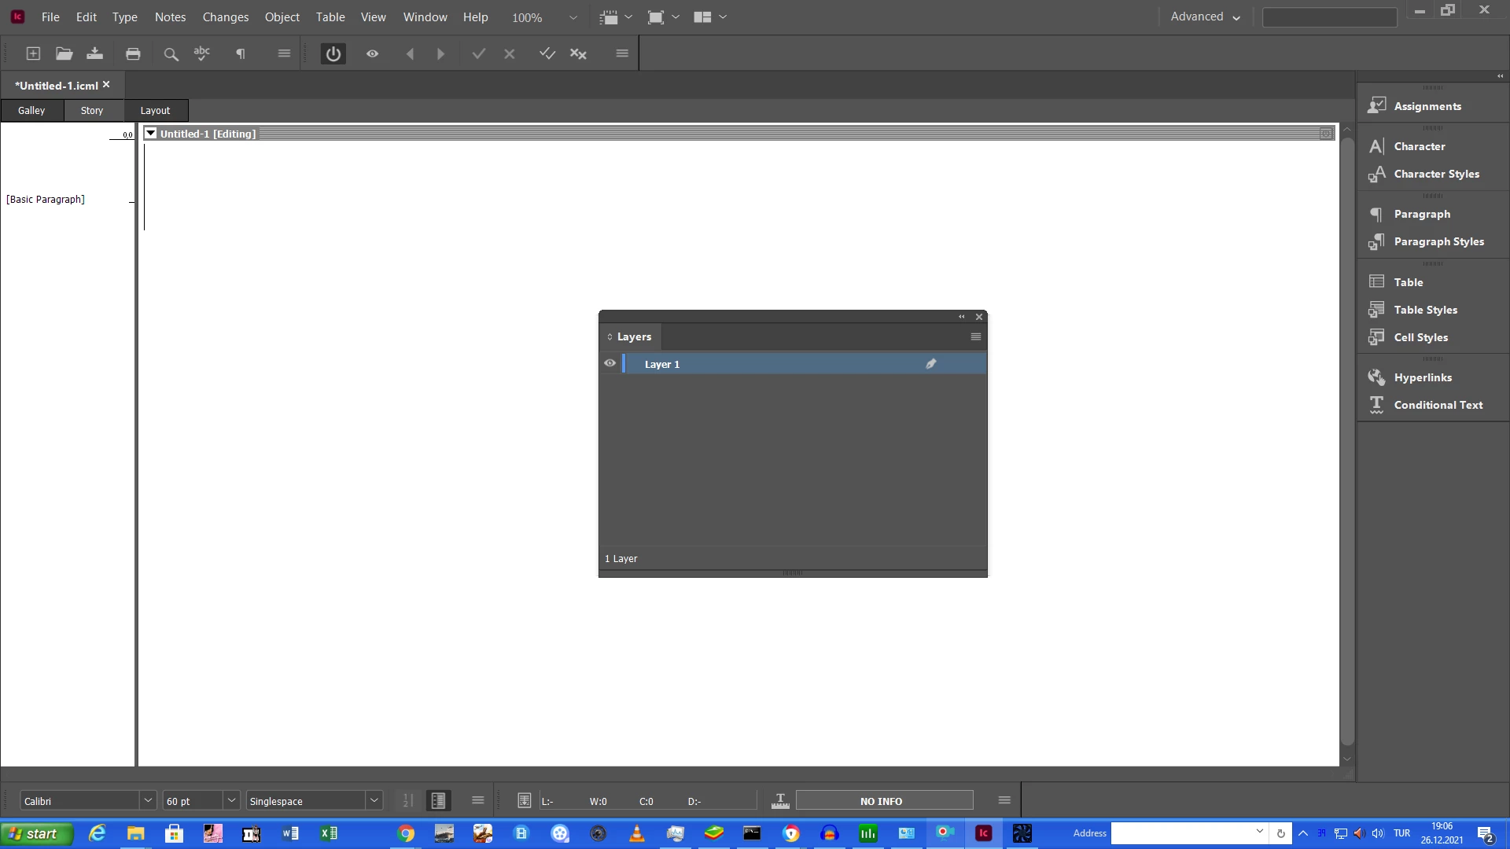Open the Conditional Text panel
Image resolution: width=1510 pixels, height=849 pixels.
[1438, 405]
